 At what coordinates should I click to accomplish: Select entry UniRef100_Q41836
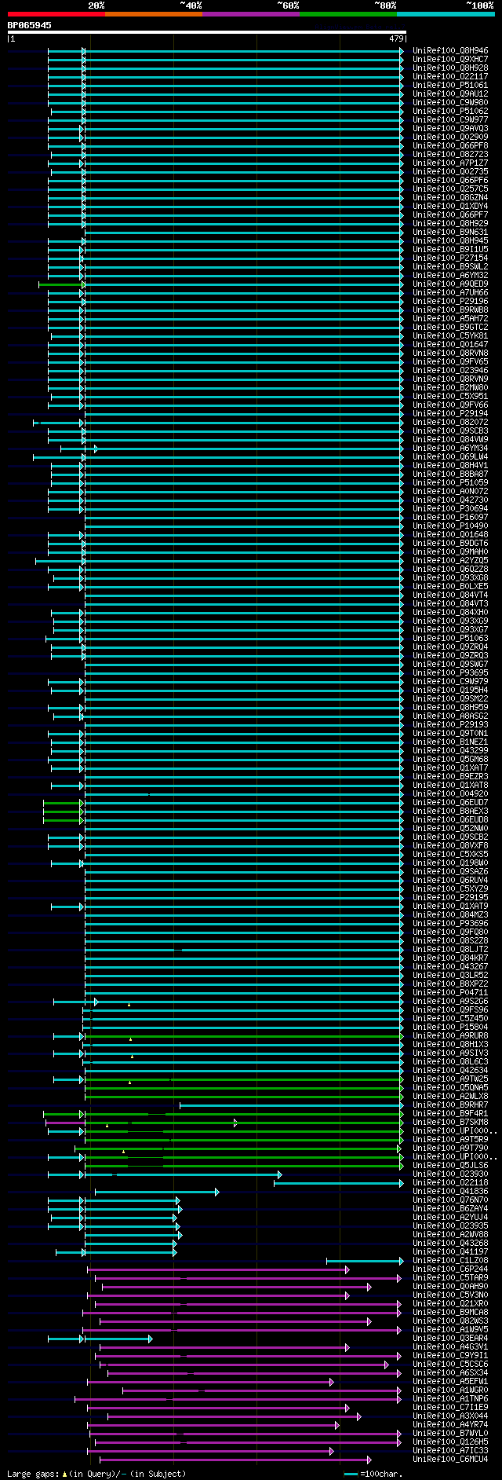coord(450,1192)
